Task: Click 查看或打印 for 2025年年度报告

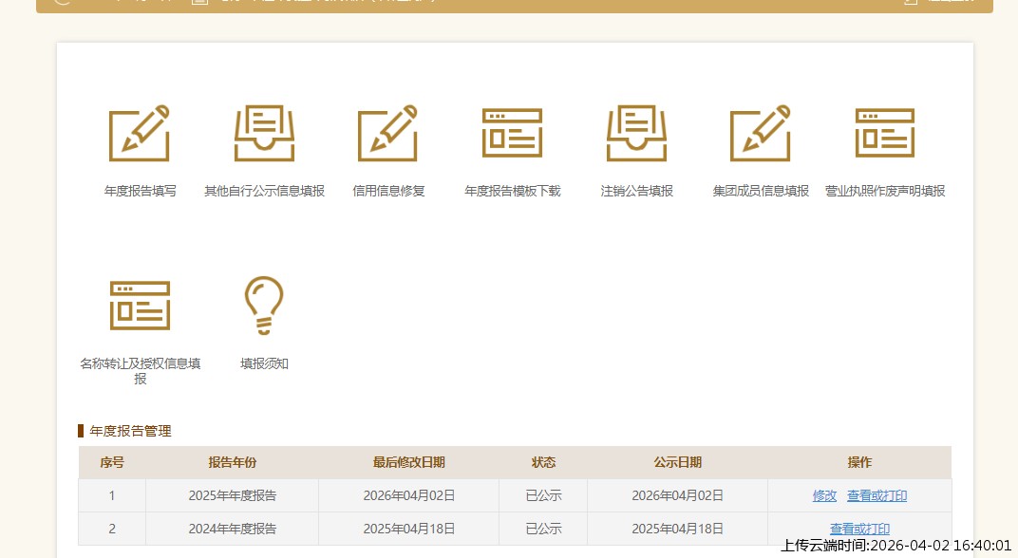Action: (x=877, y=495)
